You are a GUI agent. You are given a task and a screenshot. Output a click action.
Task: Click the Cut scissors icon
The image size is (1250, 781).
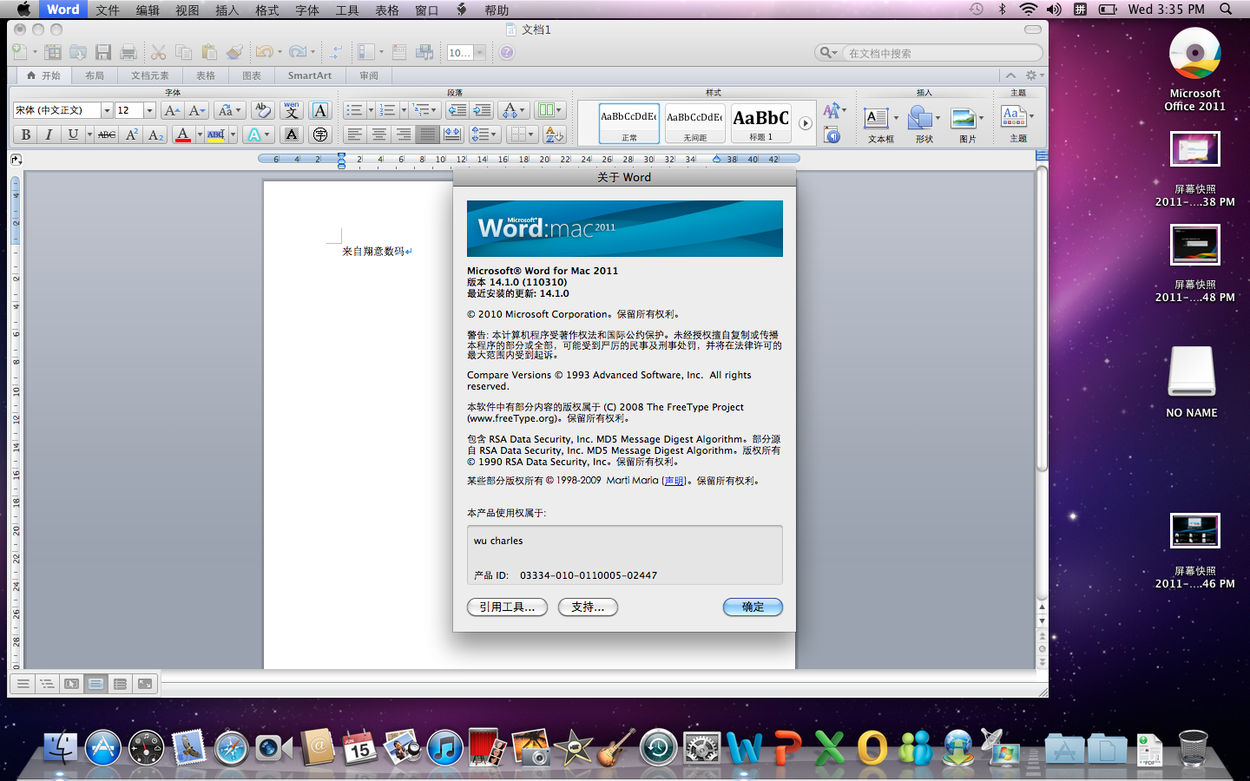pos(158,52)
